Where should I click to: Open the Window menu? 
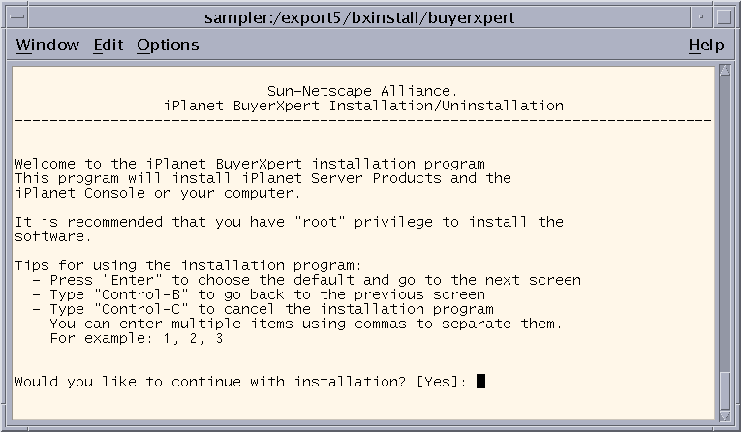click(x=47, y=45)
